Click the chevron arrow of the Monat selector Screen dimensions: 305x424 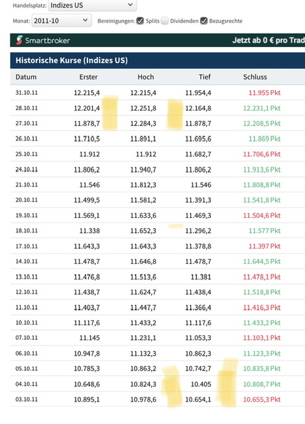click(85, 21)
